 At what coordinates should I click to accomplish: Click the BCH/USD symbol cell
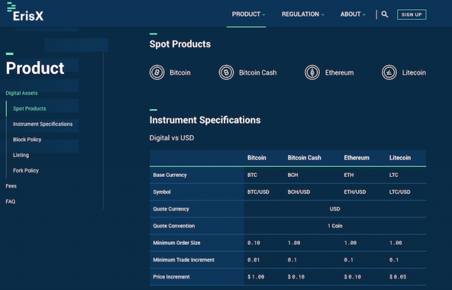(299, 192)
